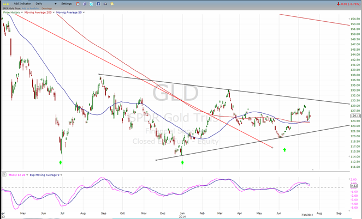This screenshot has height=219, width=362.
Task: Click the 2014 year label on time axis
Action: [182, 217]
